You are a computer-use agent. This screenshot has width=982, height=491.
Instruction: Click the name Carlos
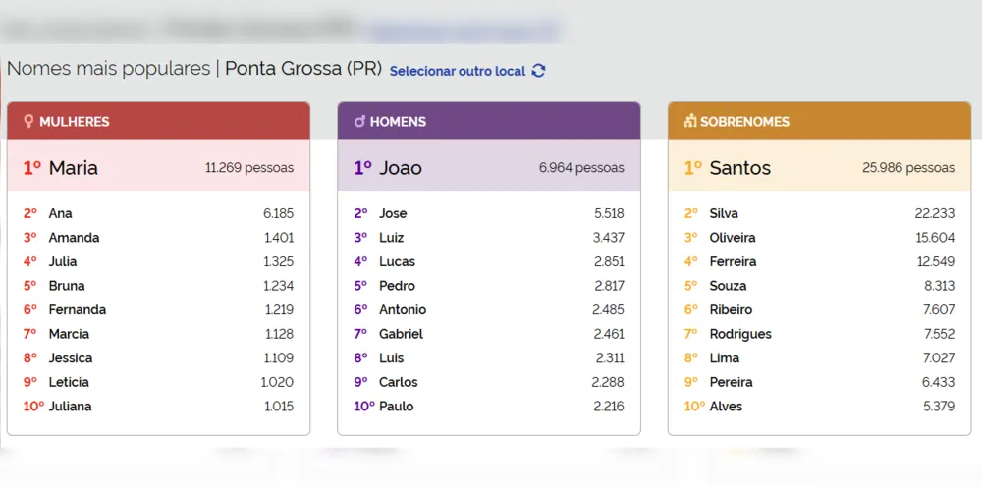[399, 382]
